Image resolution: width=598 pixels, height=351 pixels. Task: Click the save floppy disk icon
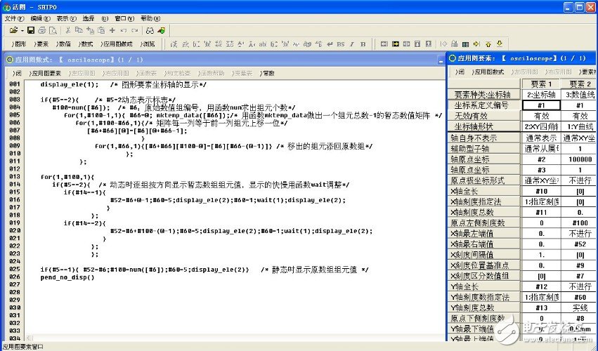pyautogui.click(x=31, y=30)
